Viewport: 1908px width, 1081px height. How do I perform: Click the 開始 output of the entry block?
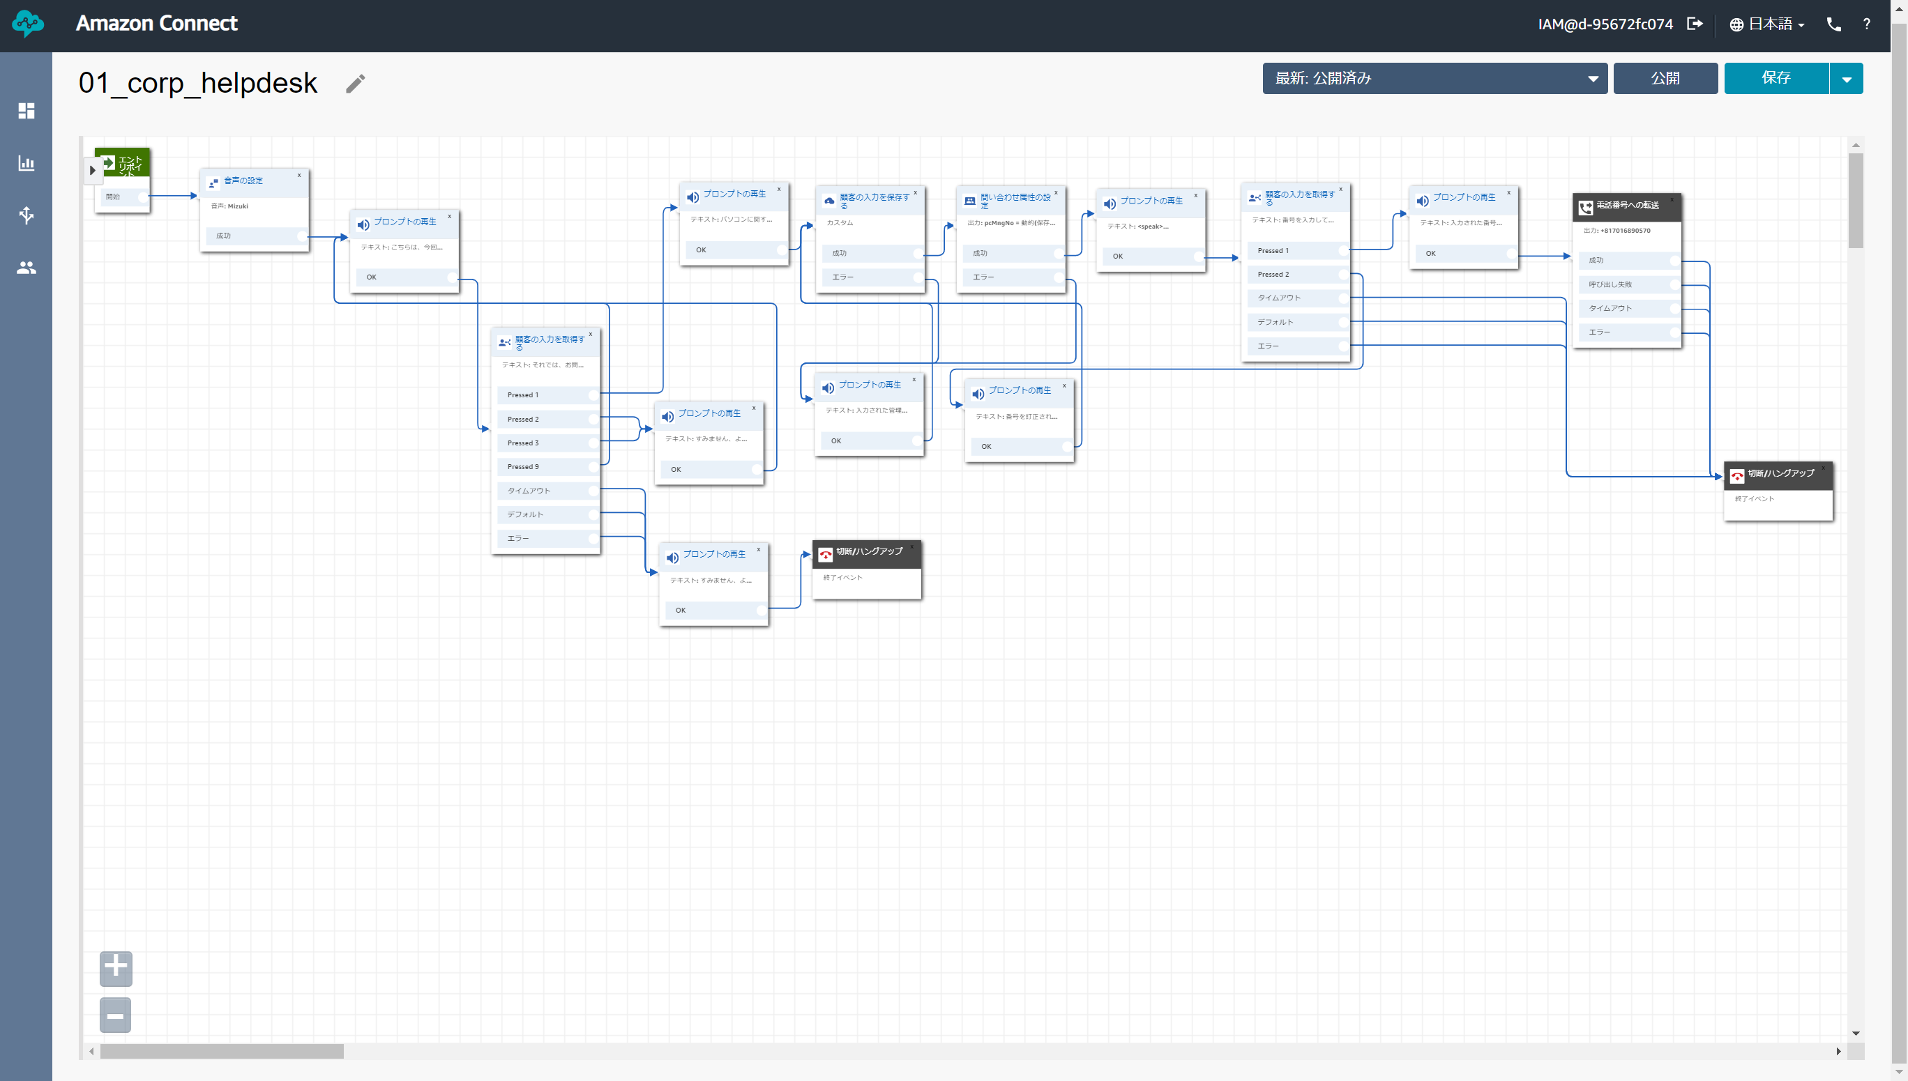coord(124,197)
